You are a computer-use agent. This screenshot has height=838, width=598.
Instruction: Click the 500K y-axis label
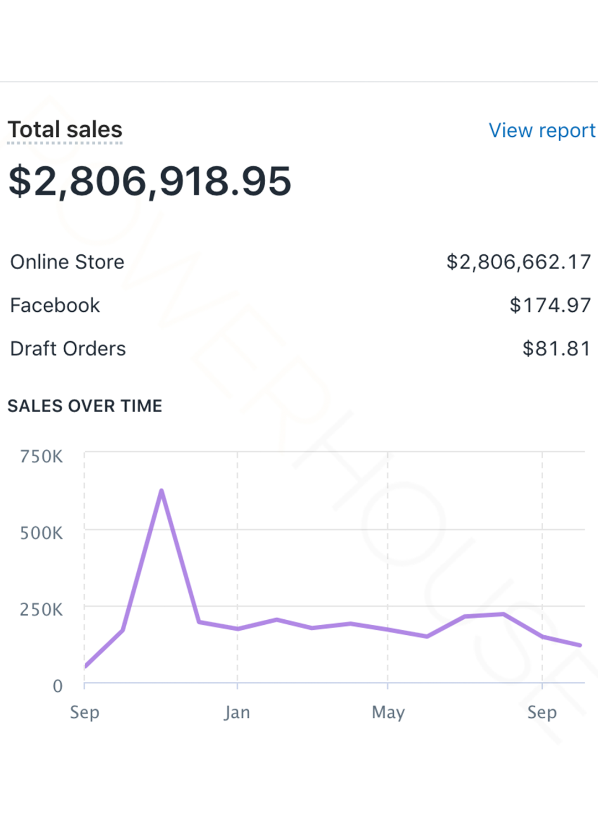[x=42, y=533]
